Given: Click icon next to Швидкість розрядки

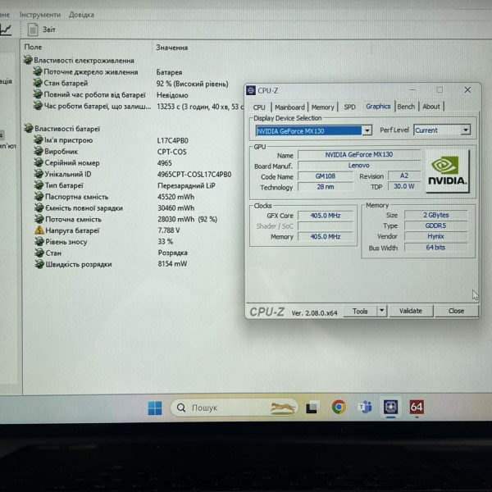Looking at the screenshot, I should coord(39,264).
